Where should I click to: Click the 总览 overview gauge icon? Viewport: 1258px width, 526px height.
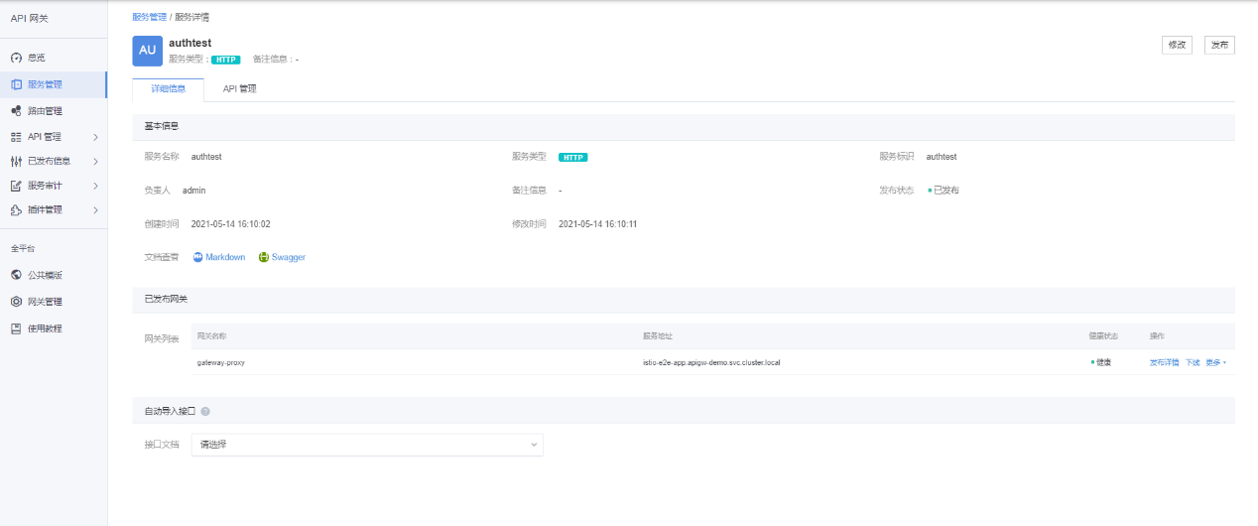(16, 59)
